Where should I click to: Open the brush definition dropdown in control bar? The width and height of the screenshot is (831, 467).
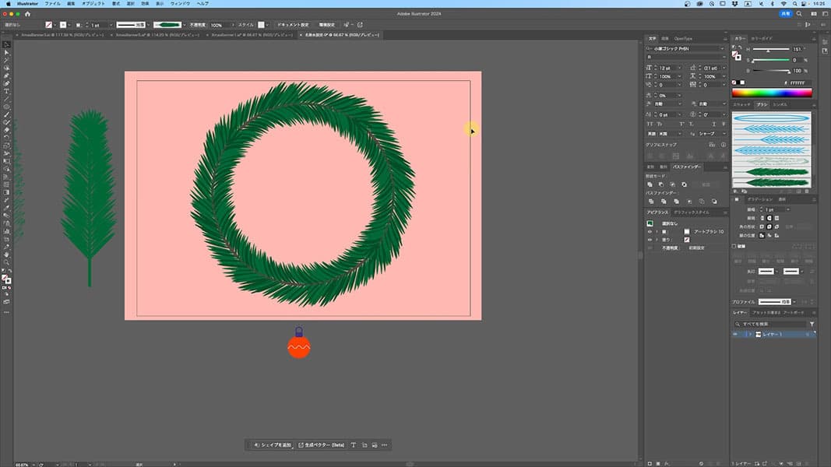click(x=184, y=25)
